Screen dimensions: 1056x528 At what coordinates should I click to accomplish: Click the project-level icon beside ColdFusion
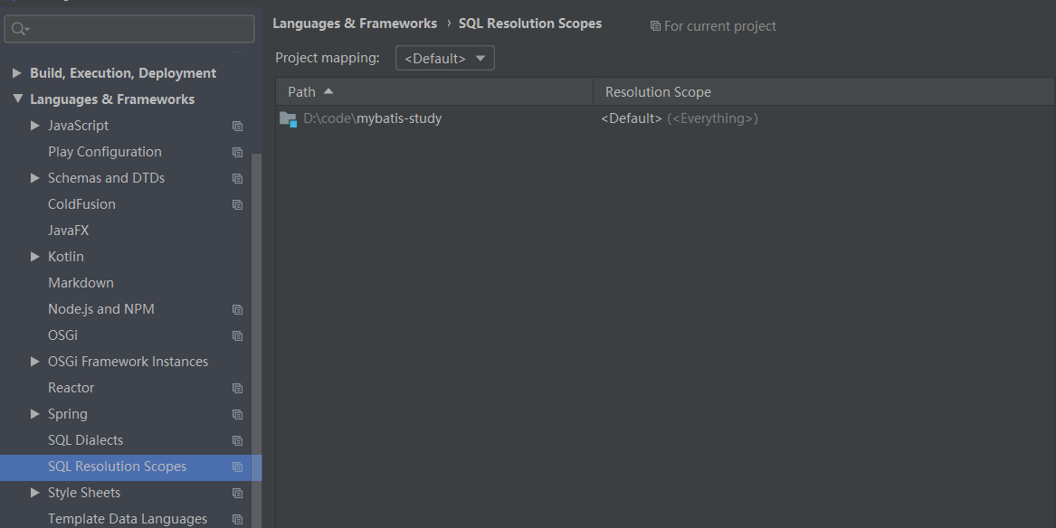(x=237, y=204)
